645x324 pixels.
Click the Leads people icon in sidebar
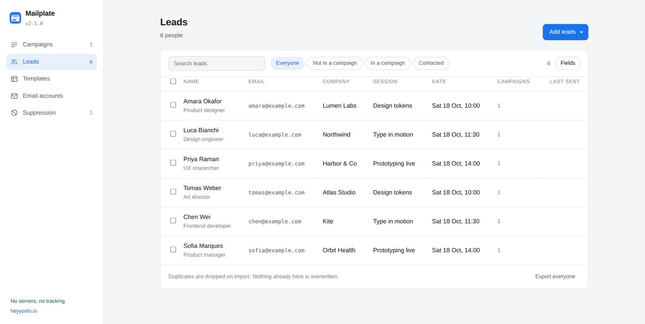(14, 62)
